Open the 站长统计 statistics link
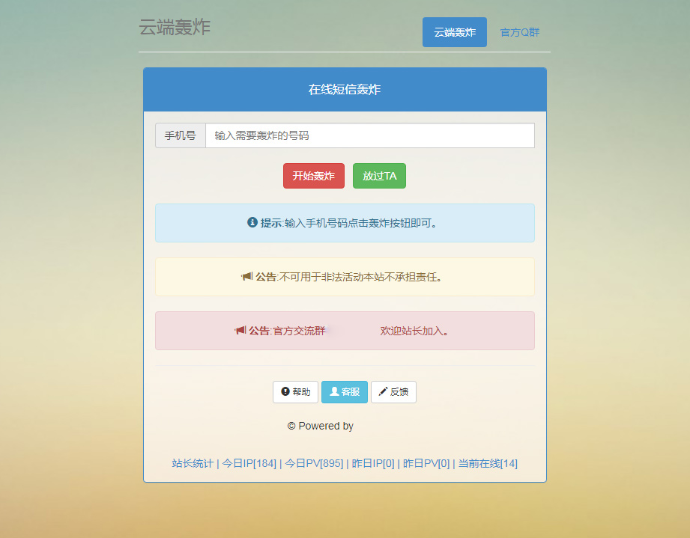The width and height of the screenshot is (690, 538). tap(191, 463)
